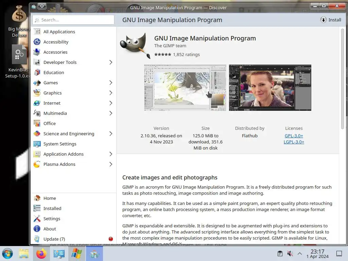Open the GIMP portrait screenshot thumbnail
Viewport: 348px width, 261px height.
[x=270, y=88]
